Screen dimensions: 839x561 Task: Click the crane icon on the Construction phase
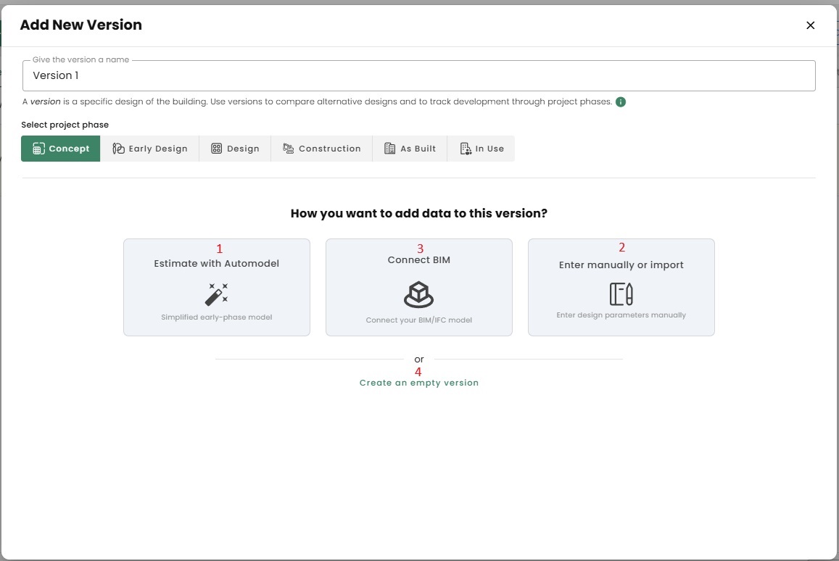pyautogui.click(x=288, y=149)
